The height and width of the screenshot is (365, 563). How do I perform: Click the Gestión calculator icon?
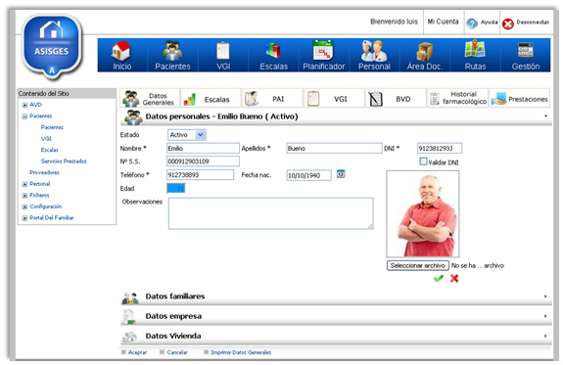(x=525, y=50)
